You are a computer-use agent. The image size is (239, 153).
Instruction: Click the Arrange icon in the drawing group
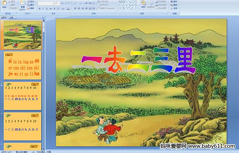[143, 4]
